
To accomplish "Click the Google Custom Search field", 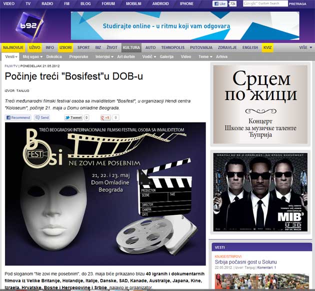I will click(x=265, y=3).
